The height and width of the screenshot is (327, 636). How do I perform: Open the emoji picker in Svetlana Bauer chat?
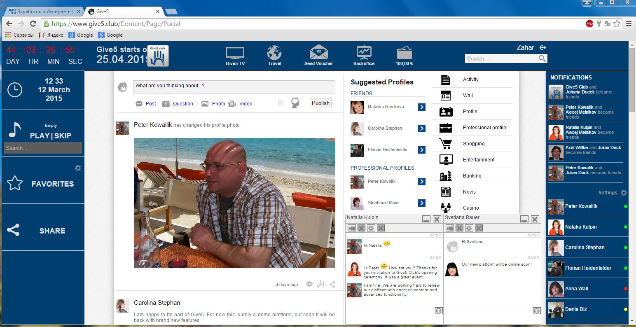click(x=536, y=311)
